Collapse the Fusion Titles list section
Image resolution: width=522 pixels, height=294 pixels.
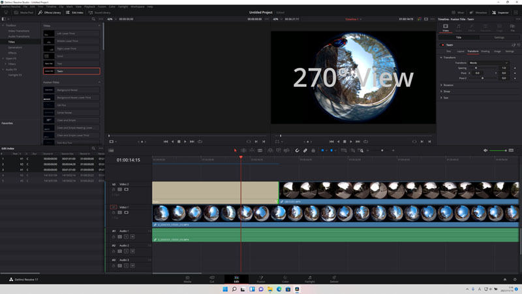click(x=99, y=82)
